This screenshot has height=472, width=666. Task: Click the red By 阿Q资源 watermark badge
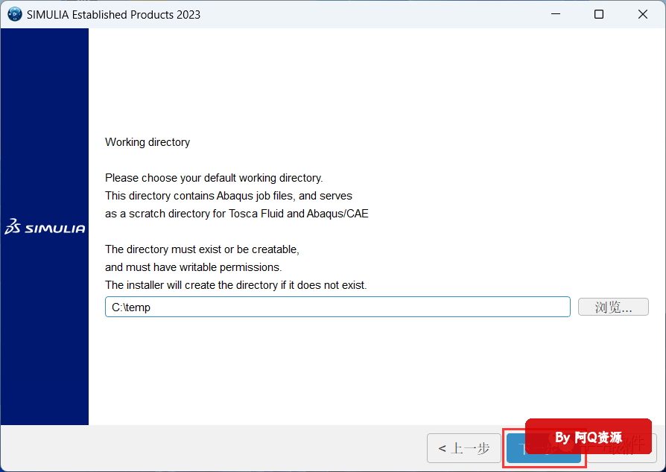[x=589, y=437]
